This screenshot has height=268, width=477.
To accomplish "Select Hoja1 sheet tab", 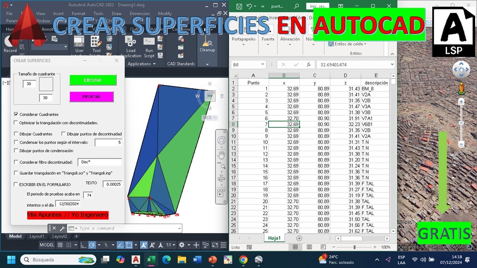I will click(x=274, y=238).
